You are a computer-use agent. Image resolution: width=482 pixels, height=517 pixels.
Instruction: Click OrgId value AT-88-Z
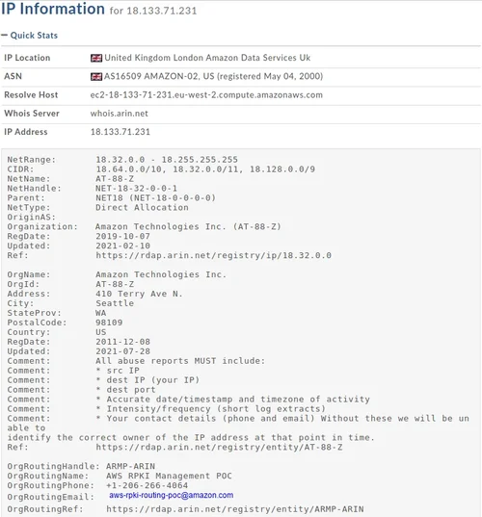coord(115,284)
